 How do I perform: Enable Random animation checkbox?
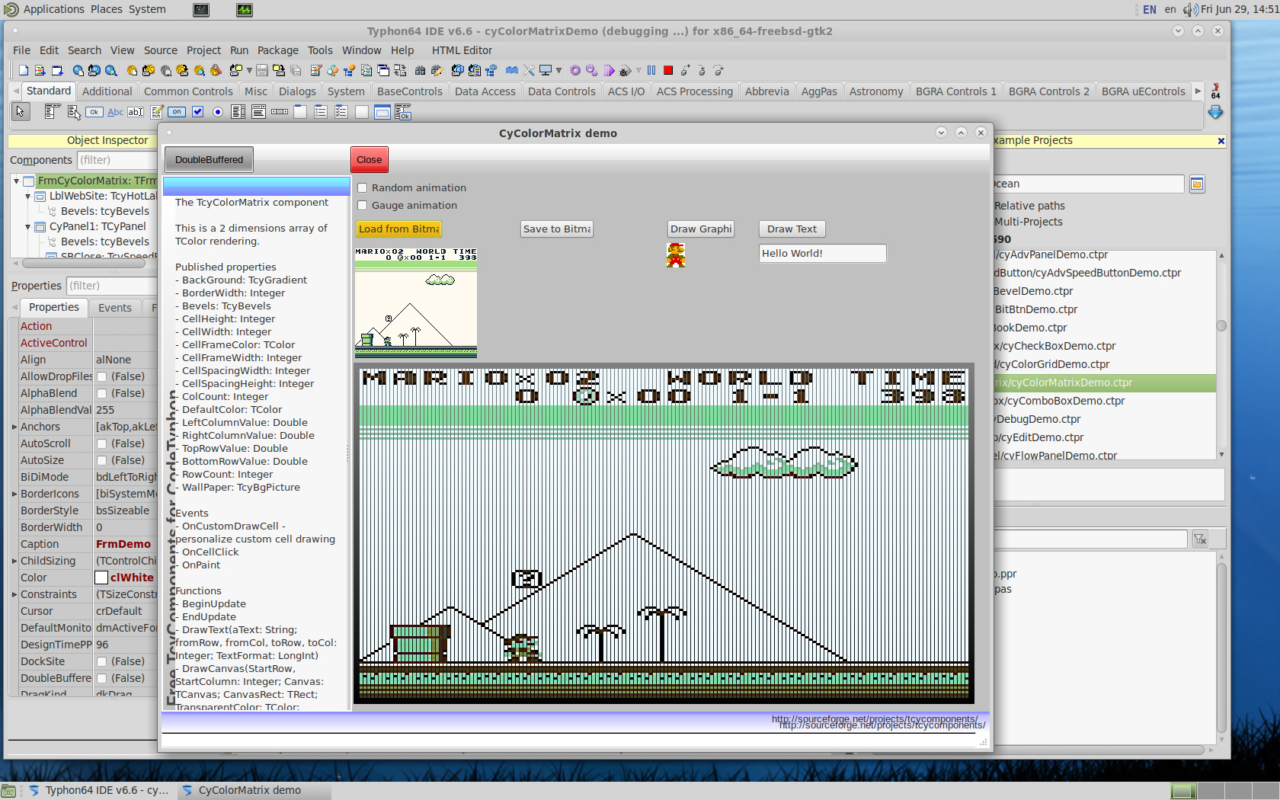pyautogui.click(x=363, y=187)
